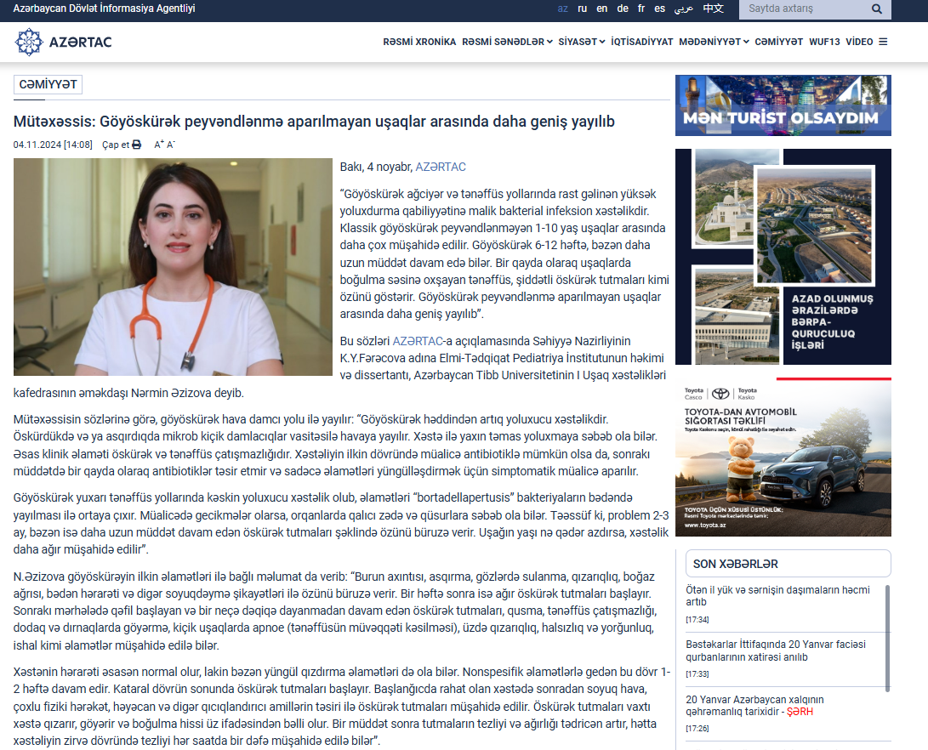Open the hamburger menu icon

tap(883, 42)
